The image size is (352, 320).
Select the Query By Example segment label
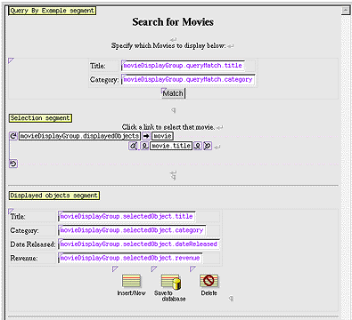(53, 11)
